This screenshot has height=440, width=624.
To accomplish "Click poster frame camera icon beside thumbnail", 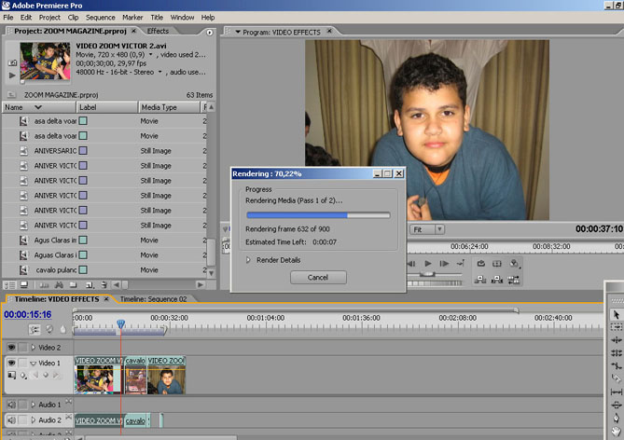I will (x=12, y=61).
